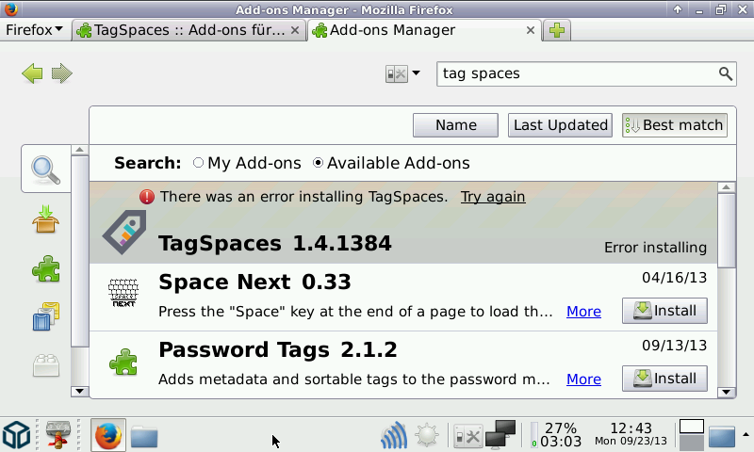Viewport: 754px width, 452px height.
Task: Sort results by Best match
Action: pyautogui.click(x=674, y=125)
